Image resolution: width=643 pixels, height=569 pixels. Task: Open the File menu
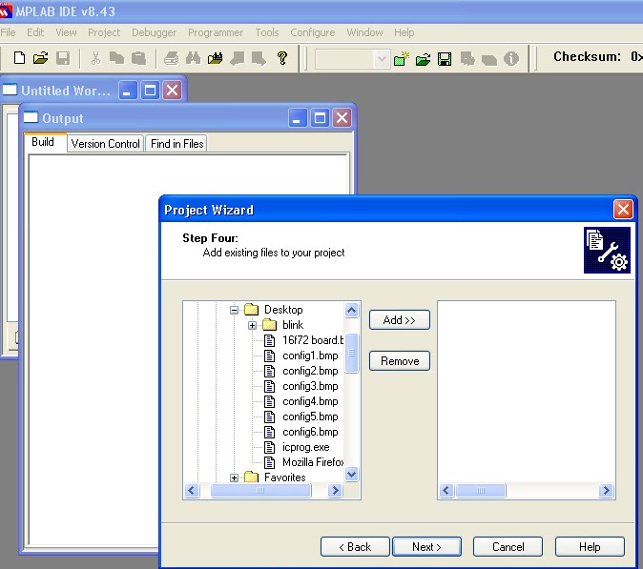coord(8,32)
